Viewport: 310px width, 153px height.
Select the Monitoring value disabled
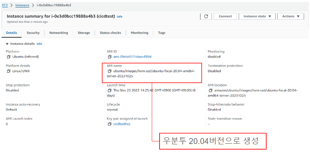214,57
